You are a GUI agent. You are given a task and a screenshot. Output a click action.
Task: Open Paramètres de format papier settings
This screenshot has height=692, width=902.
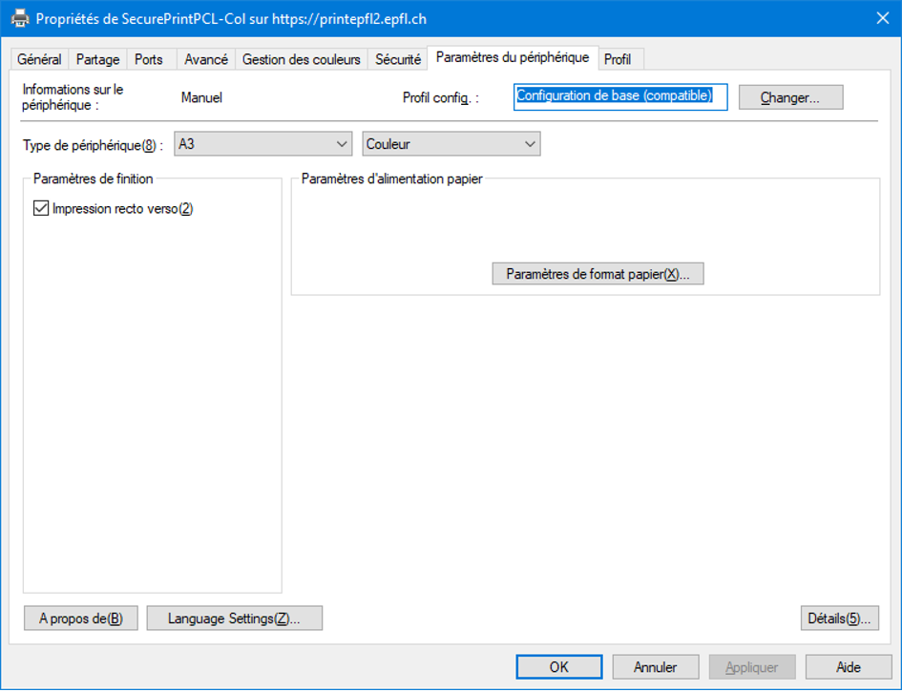coord(598,274)
